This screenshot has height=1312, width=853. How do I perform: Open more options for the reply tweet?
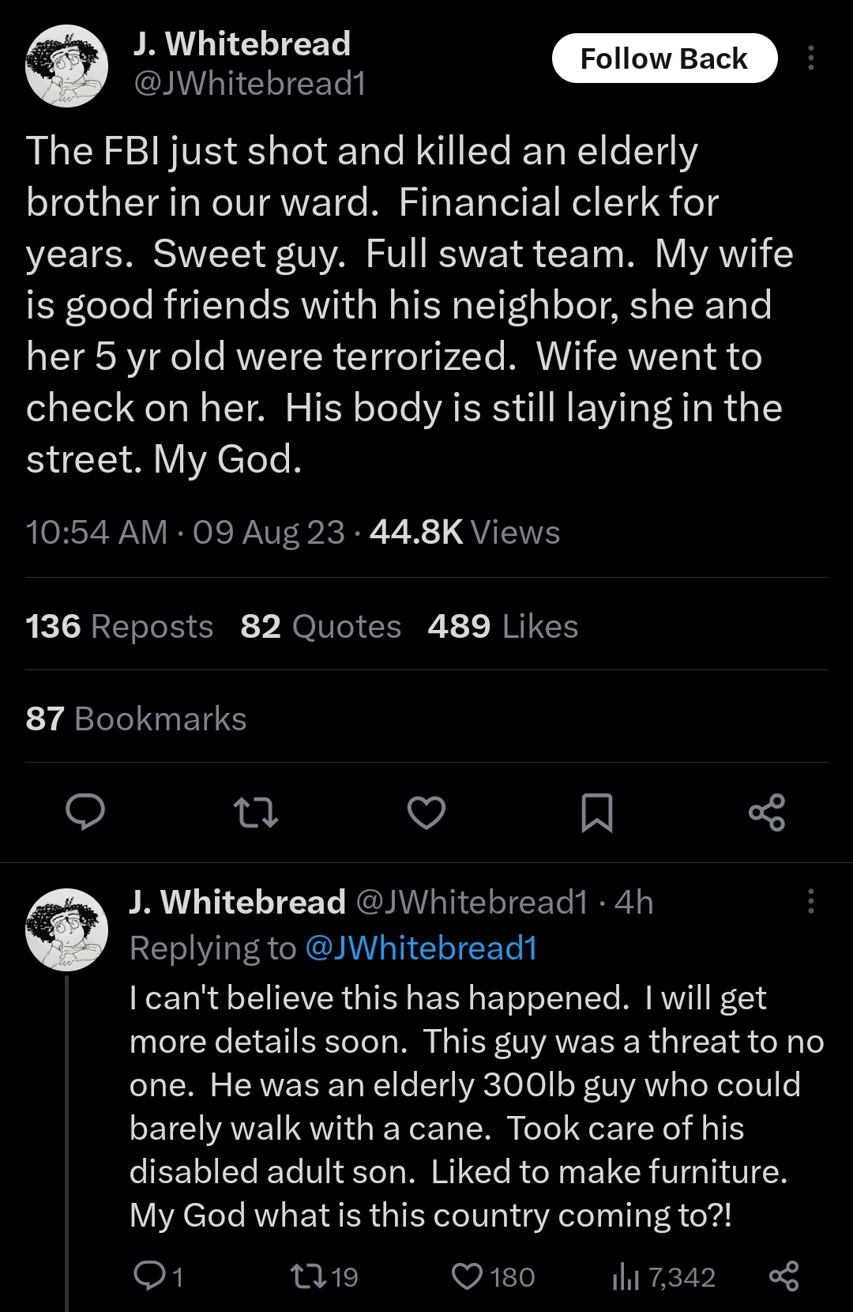pyautogui.click(x=810, y=901)
